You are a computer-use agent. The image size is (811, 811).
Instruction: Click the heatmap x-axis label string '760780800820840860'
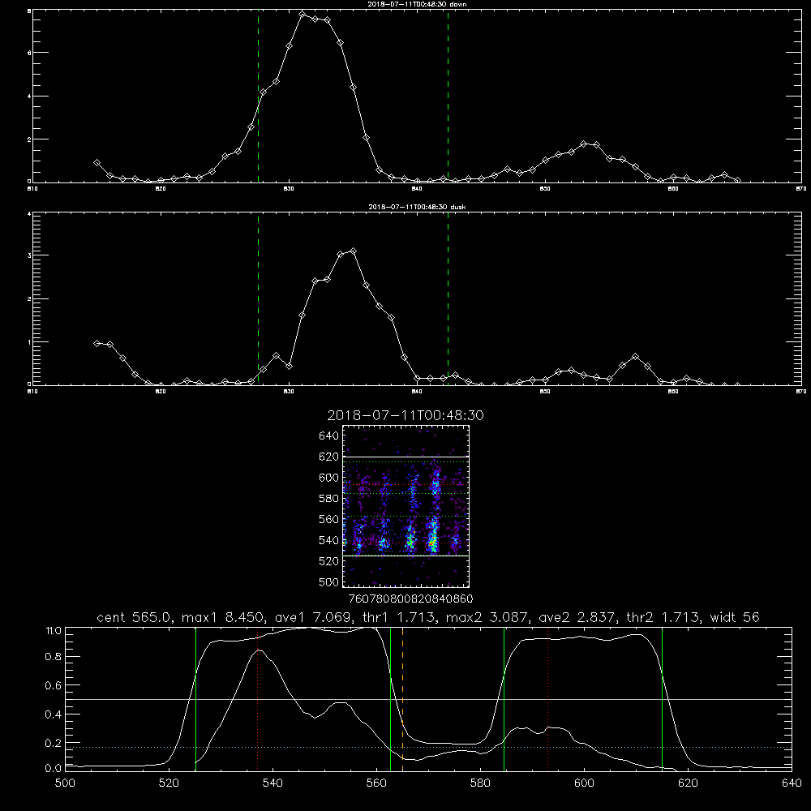(410, 599)
